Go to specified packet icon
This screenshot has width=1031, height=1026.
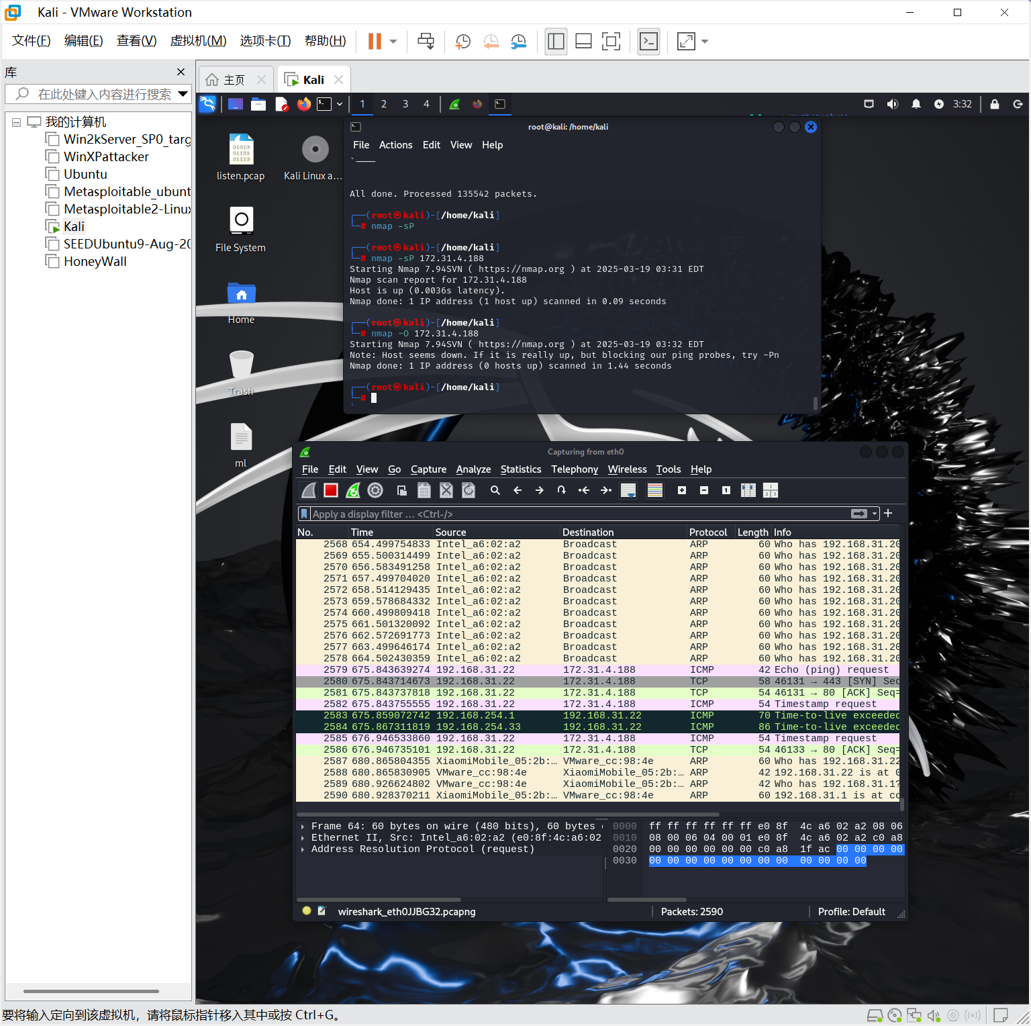562,490
